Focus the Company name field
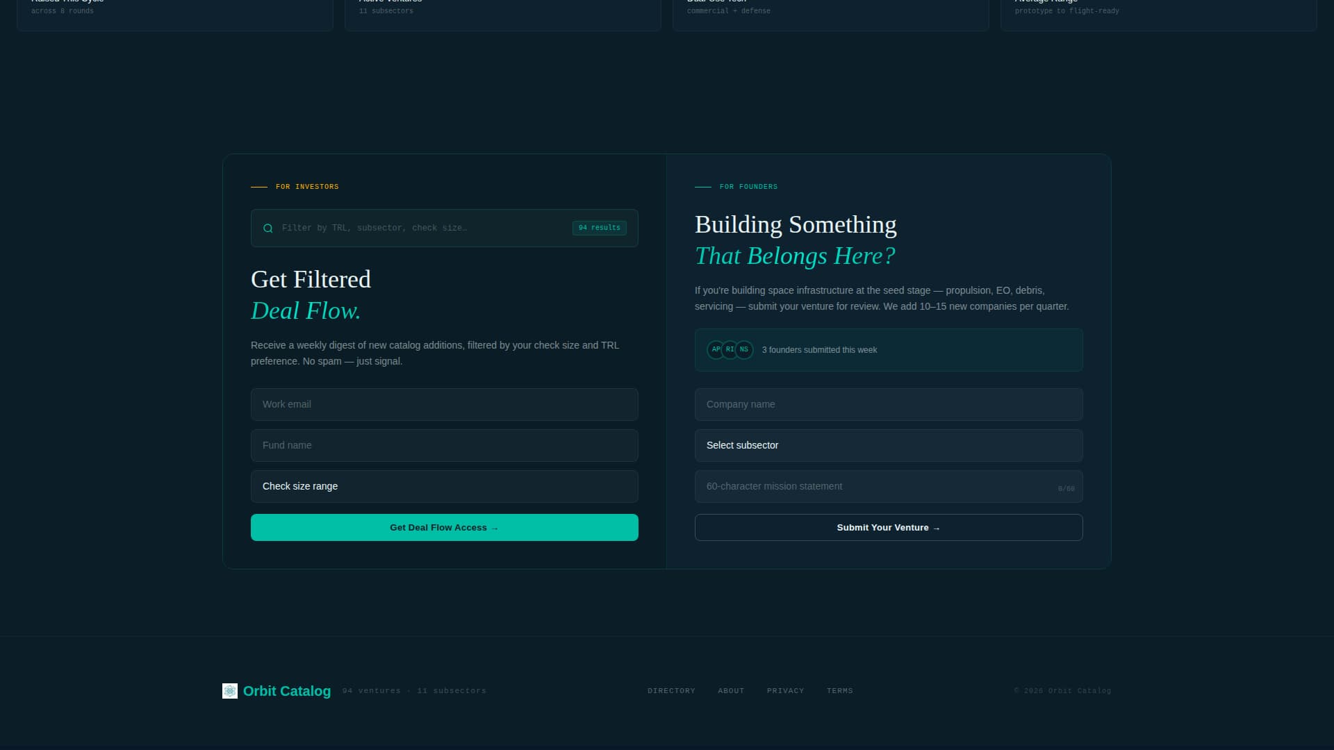 tap(889, 405)
